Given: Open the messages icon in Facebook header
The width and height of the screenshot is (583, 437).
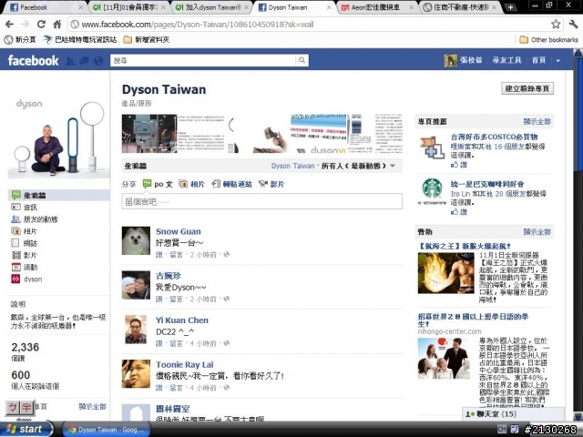Looking at the screenshot, I should tap(84, 60).
